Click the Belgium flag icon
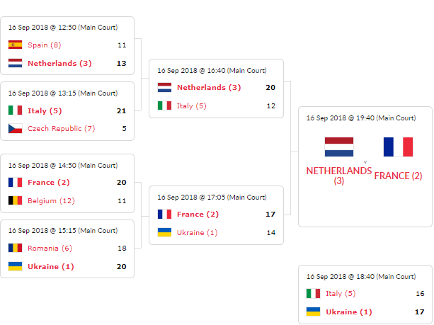434x325 pixels. pos(15,200)
